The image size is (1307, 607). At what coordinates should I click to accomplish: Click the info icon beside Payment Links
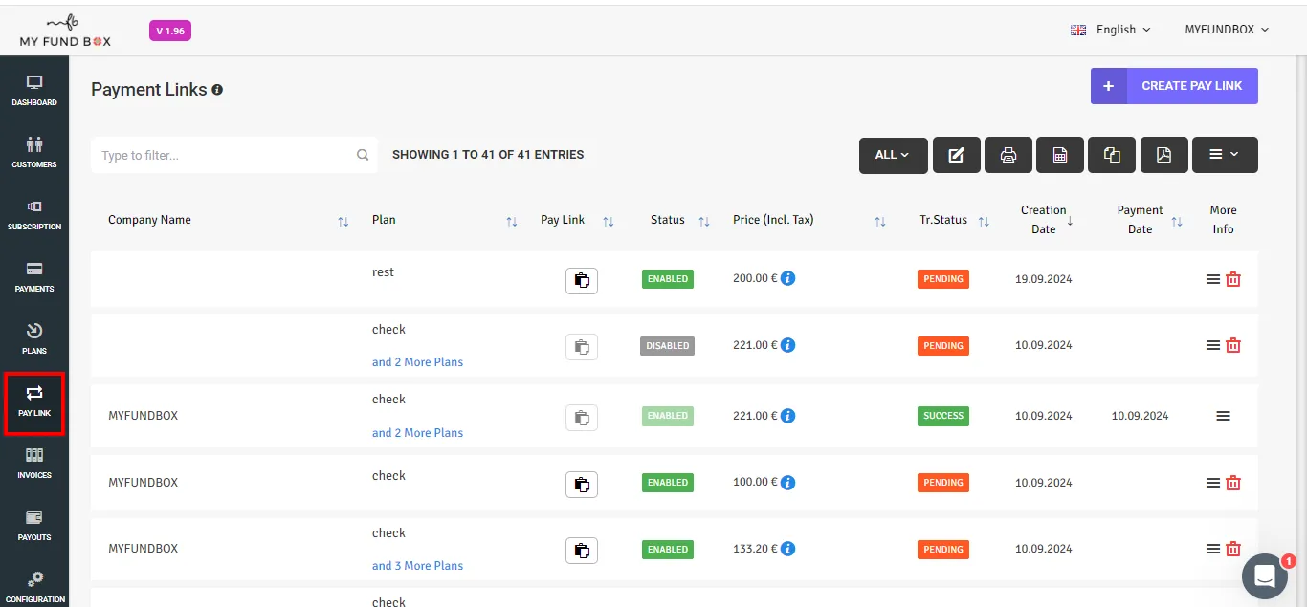click(217, 90)
